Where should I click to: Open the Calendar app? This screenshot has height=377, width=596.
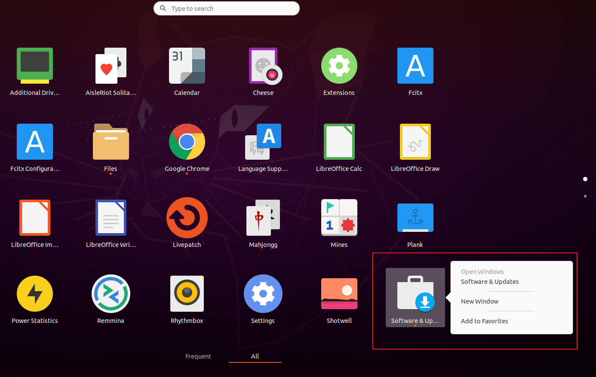click(x=187, y=66)
